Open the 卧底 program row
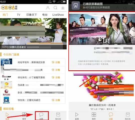Image resolution: width=135 pixels, height=120 pixels. click(41, 93)
